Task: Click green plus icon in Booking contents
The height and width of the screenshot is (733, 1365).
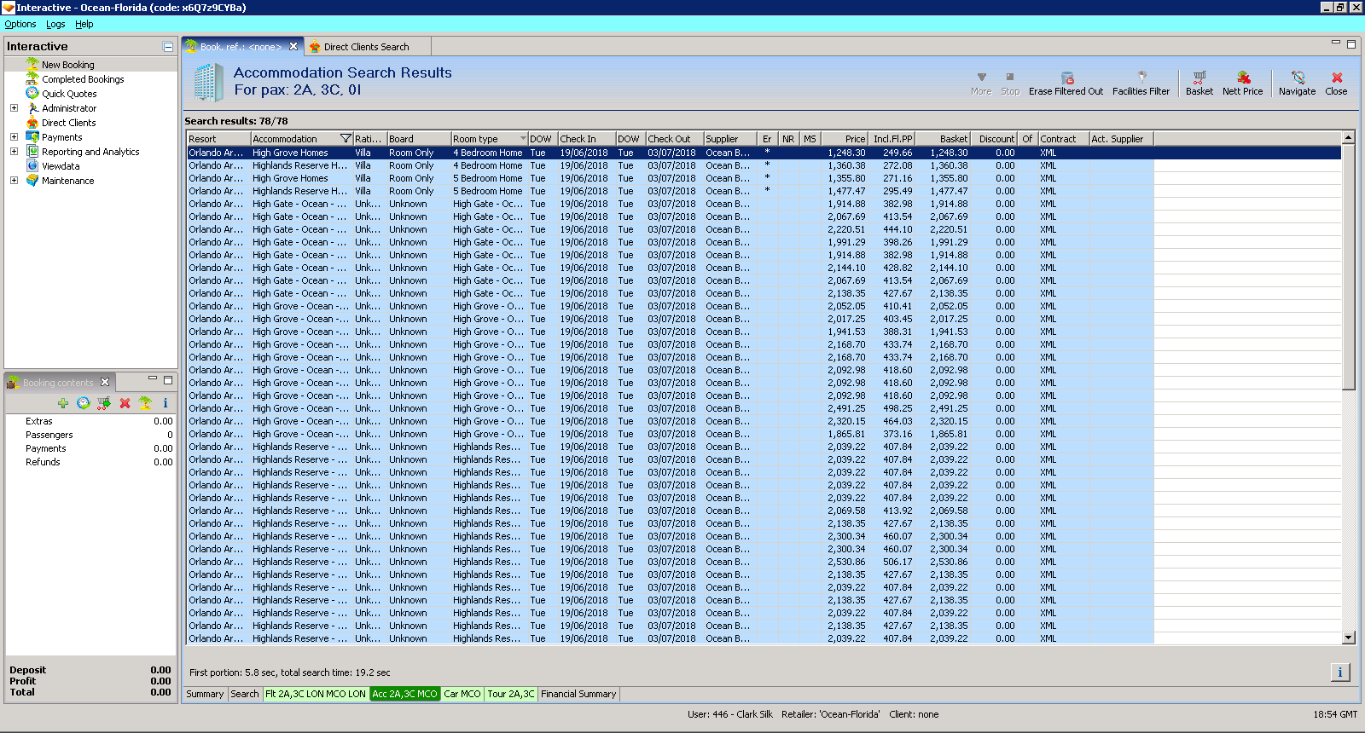Action: [x=63, y=403]
